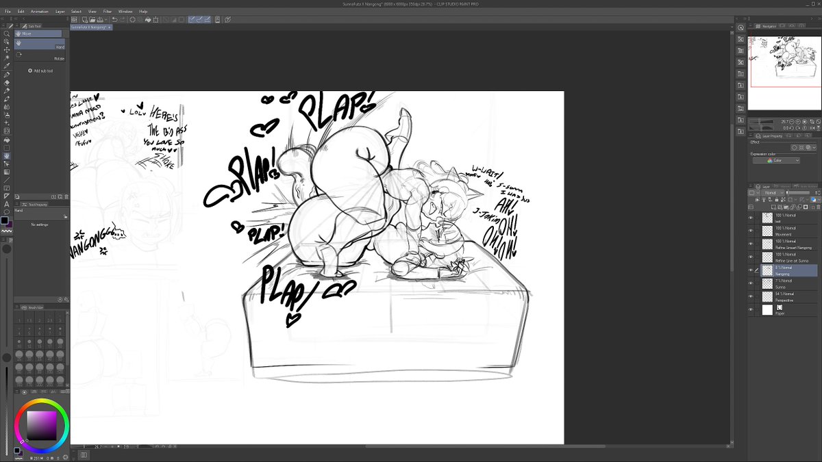Choose the Eyedropper tool
822x462 pixels.
[x=7, y=66]
